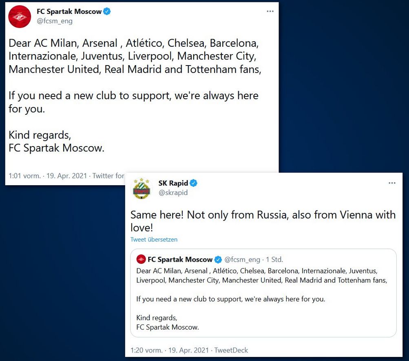Click small Spartak avatar in quoted tweet
The height and width of the screenshot is (361, 409).
point(141,259)
